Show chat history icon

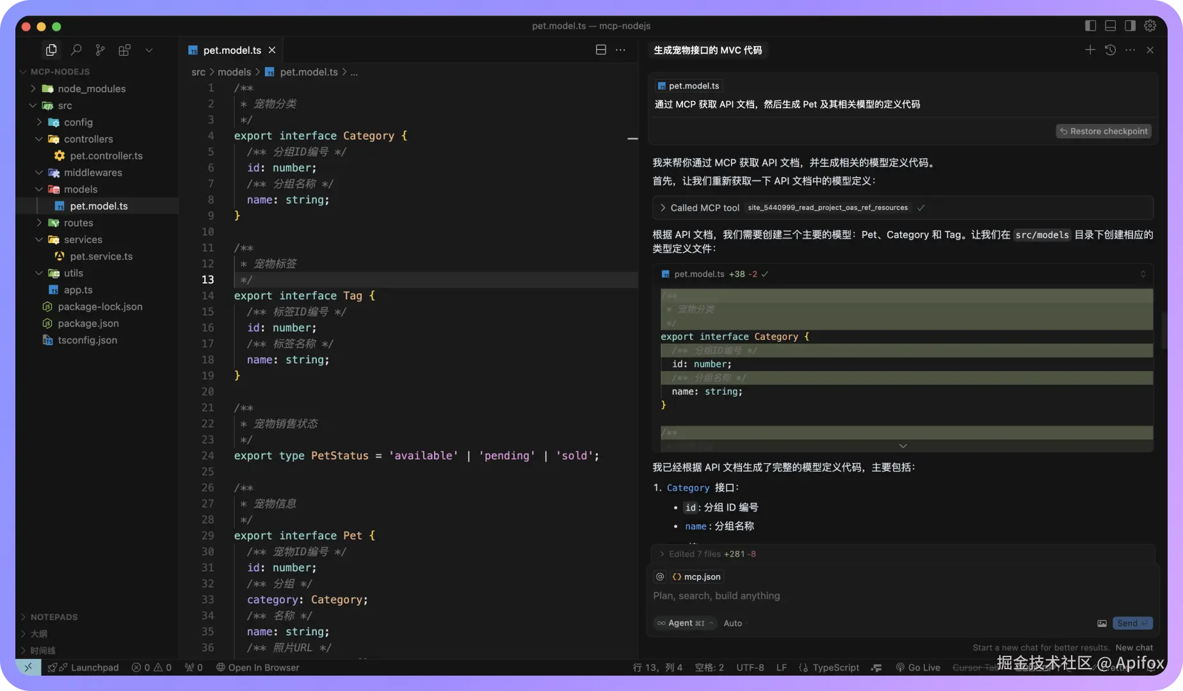(1111, 50)
